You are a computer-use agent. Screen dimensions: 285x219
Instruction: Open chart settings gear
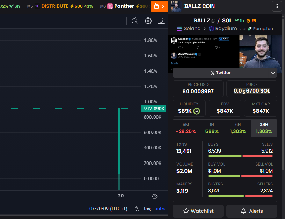(x=148, y=21)
